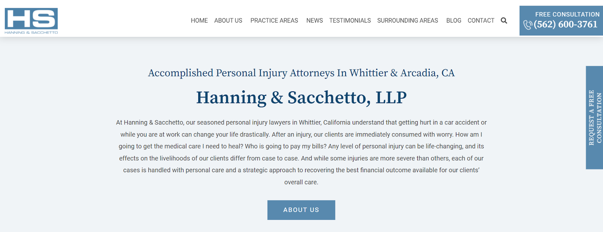Expand the Practice Areas menu
The image size is (603, 232).
[274, 21]
